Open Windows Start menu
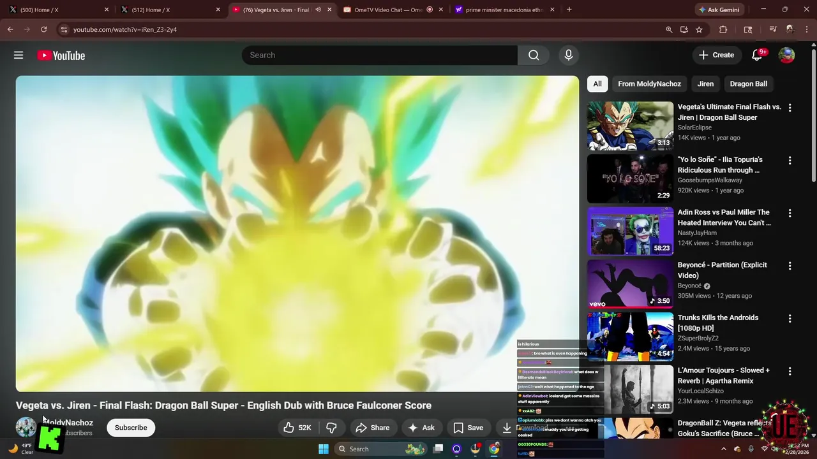The height and width of the screenshot is (459, 817). click(x=324, y=449)
